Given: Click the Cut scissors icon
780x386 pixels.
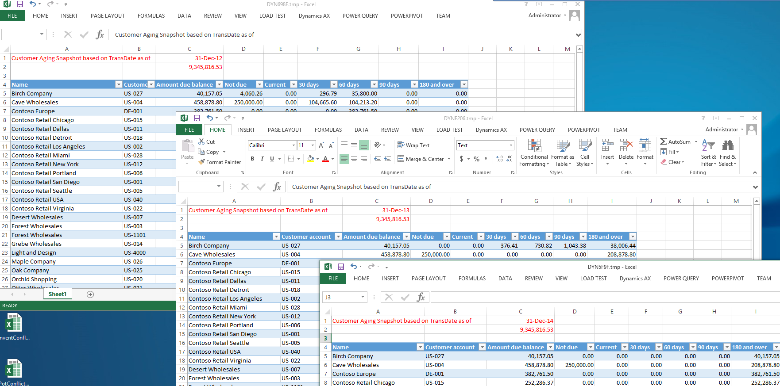Looking at the screenshot, I should coord(201,141).
